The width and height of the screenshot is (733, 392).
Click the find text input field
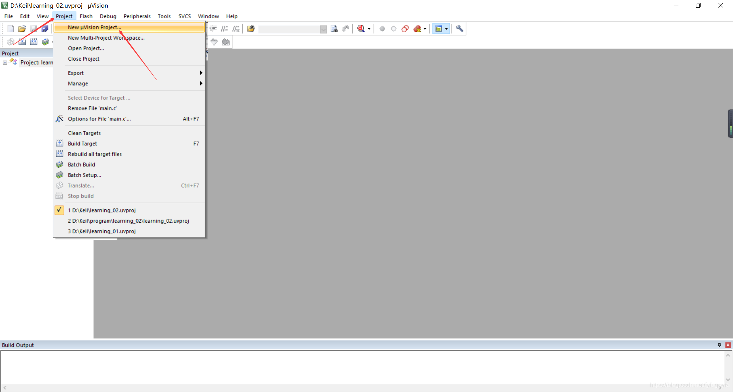[x=289, y=29]
